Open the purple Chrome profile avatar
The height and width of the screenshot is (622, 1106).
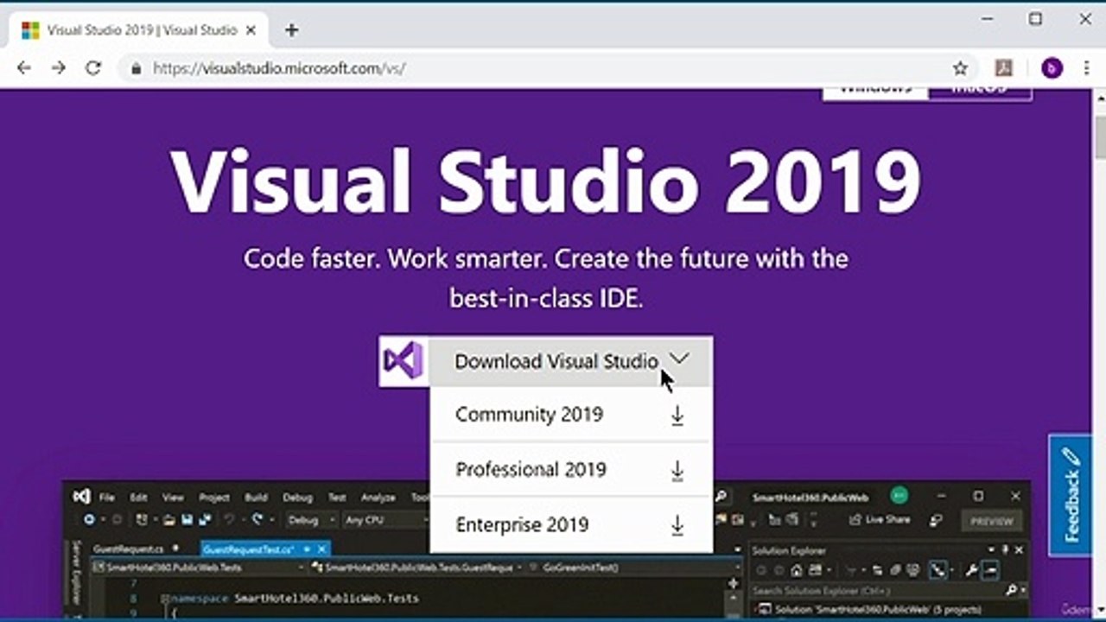point(1052,68)
